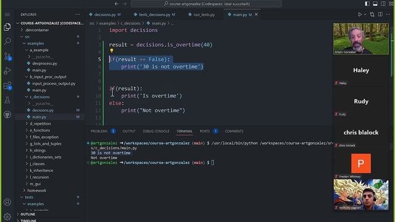This screenshot has height=222, width=395.
Task: Open the Explorer view in activity bar
Action: pos(7,27)
